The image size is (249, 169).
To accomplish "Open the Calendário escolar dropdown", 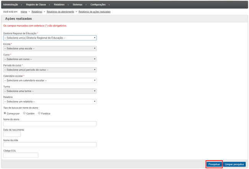I will point(50,80).
